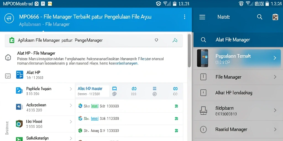Expand the Paphkale Iugain row chevron

[71, 89]
